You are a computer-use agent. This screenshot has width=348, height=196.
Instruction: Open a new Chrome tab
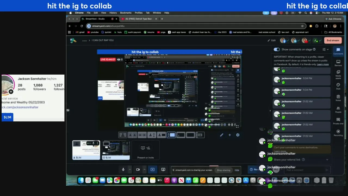[x=162, y=19]
